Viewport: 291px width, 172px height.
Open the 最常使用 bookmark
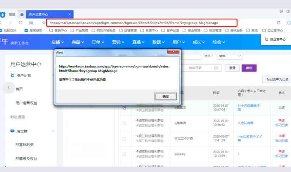pyautogui.click(x=33, y=30)
